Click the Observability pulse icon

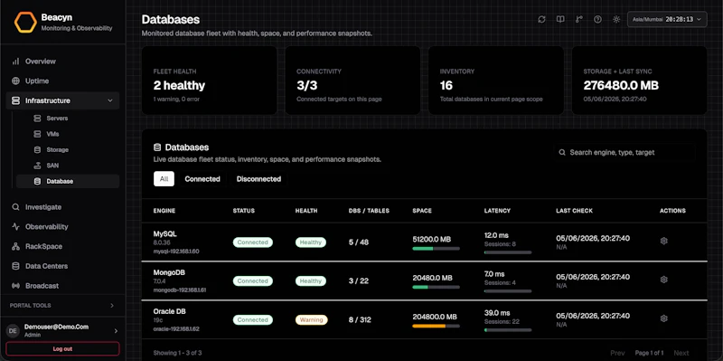pos(15,227)
